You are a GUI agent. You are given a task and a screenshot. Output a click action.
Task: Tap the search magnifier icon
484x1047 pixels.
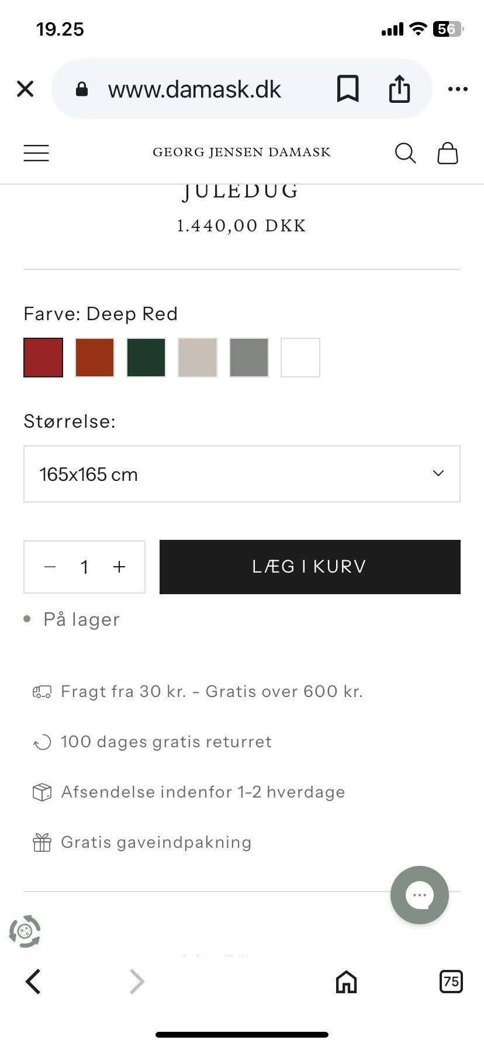(x=405, y=153)
